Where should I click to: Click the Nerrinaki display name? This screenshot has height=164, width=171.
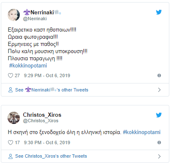tap(42, 12)
